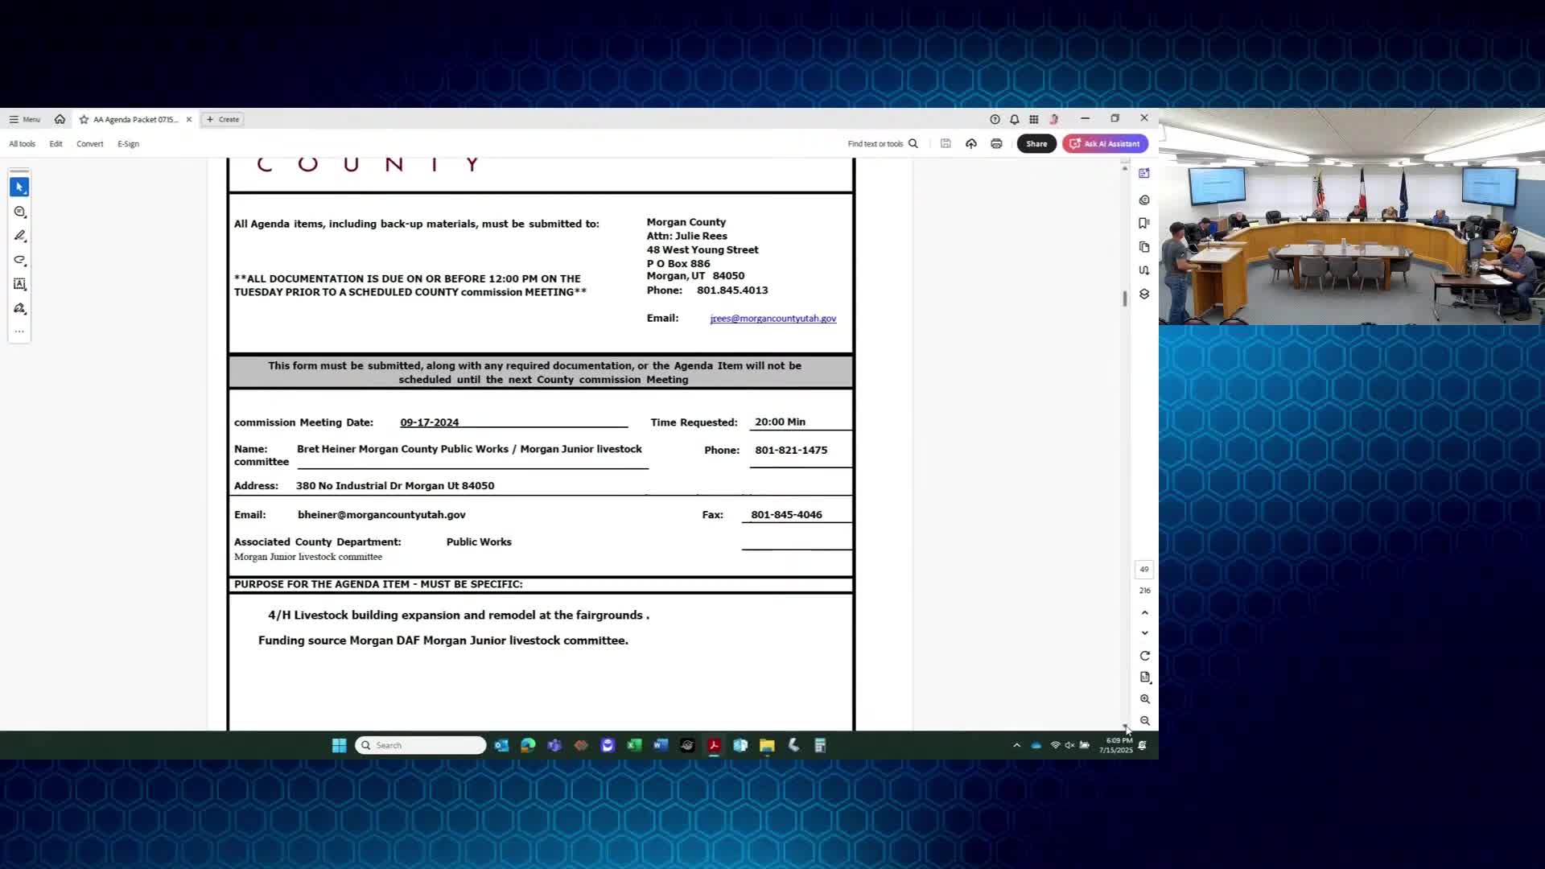
Task: Click the Windows taskbar Search box
Action: [421, 745]
